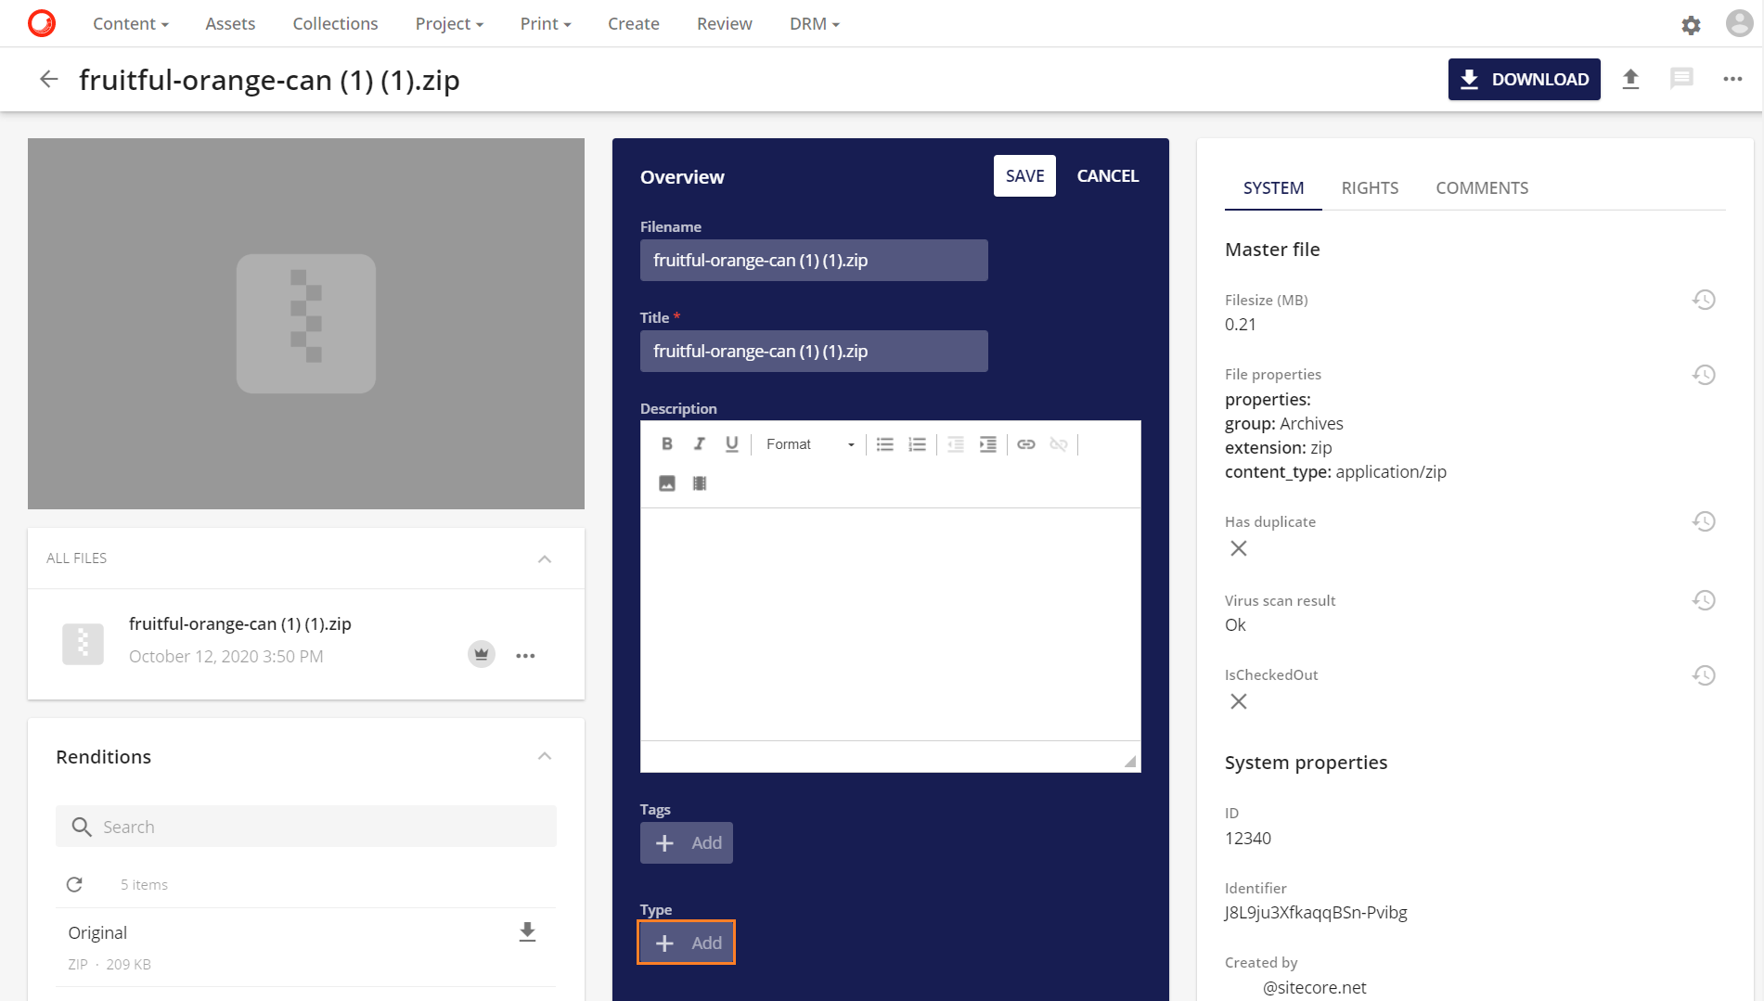Refresh the renditions list

tap(74, 885)
